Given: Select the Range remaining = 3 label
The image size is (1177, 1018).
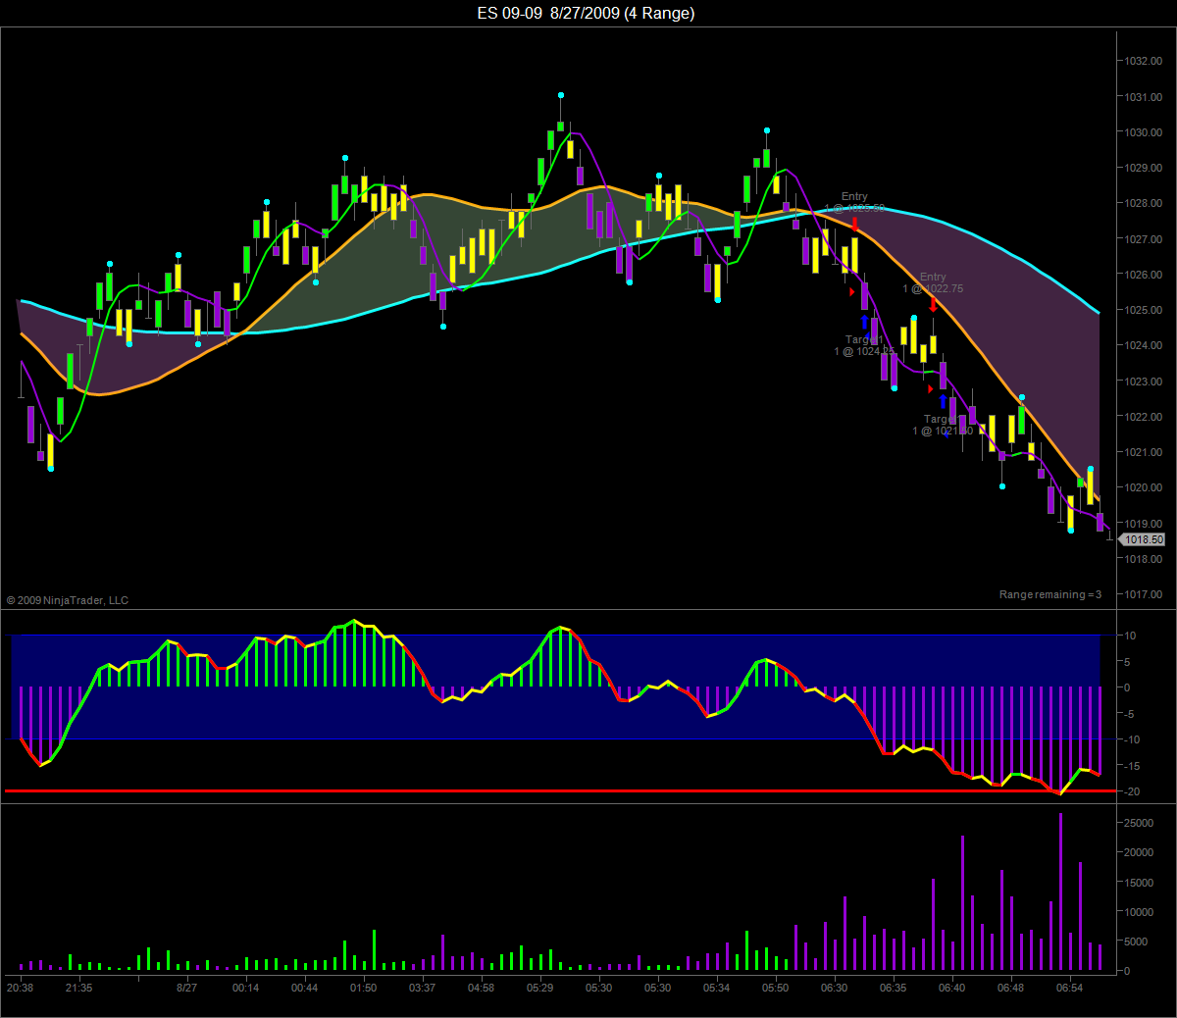Looking at the screenshot, I should (x=1050, y=594).
